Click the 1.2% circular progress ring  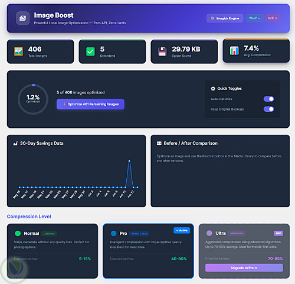[x=33, y=99]
